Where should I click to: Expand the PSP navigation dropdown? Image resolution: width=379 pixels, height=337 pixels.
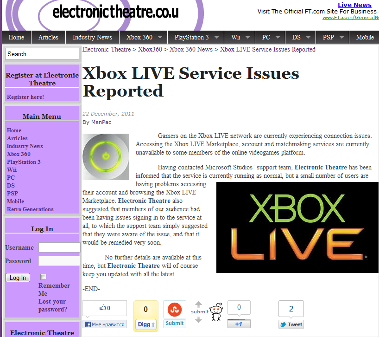(342, 38)
